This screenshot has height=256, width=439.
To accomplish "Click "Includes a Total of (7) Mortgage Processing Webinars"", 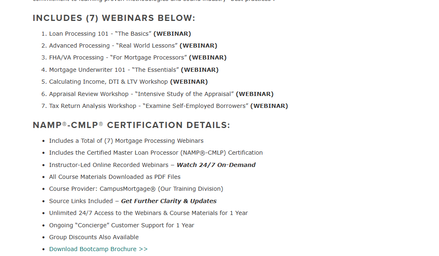I will click(126, 141).
